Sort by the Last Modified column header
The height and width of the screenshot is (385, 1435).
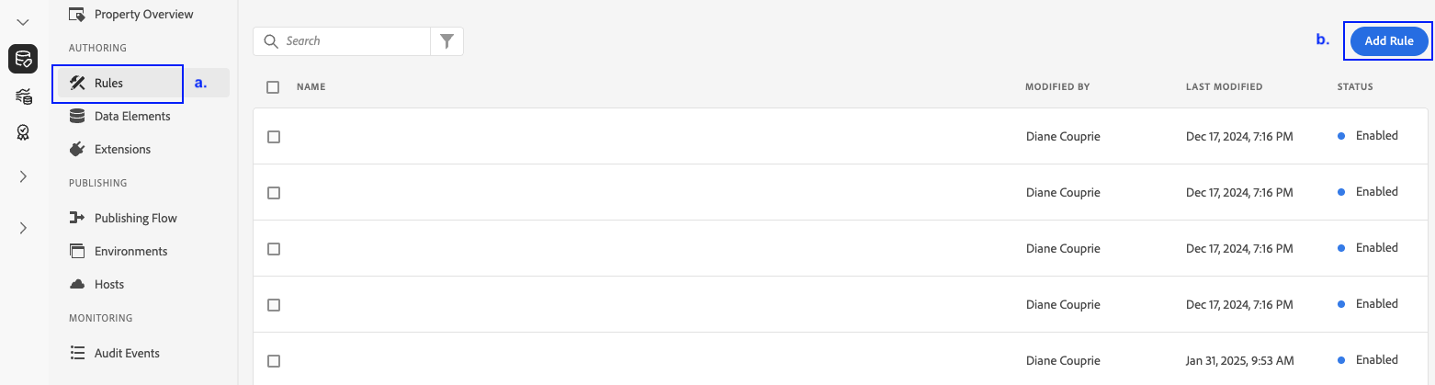point(1224,87)
